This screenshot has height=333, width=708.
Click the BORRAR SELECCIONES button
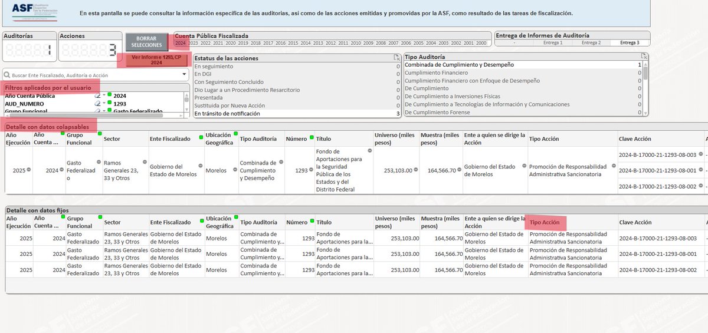(146, 42)
